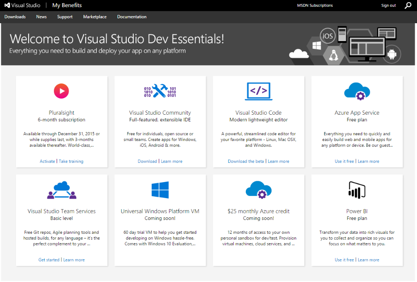Click Get started for Team Services

tap(49, 260)
